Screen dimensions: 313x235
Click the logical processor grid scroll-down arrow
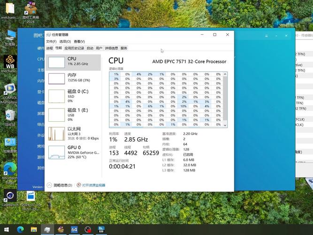pyautogui.click(x=225, y=125)
